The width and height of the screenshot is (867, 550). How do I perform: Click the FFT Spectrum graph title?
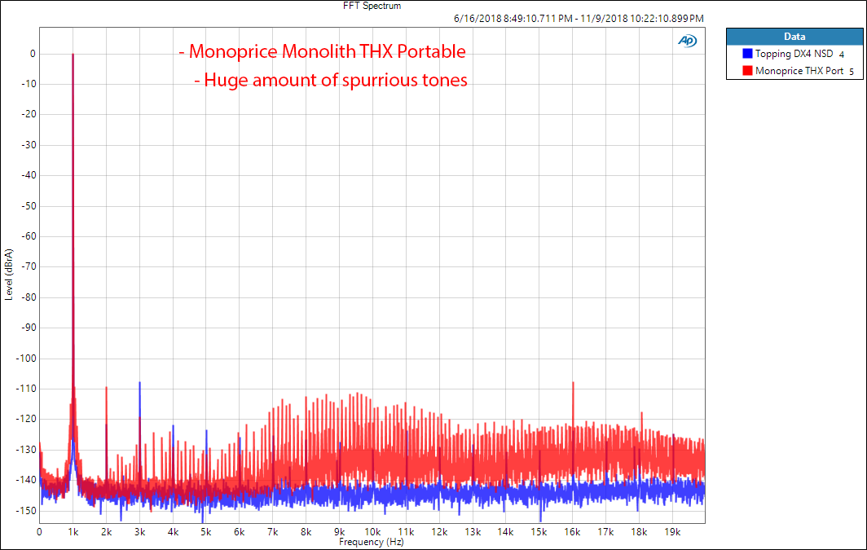(372, 6)
